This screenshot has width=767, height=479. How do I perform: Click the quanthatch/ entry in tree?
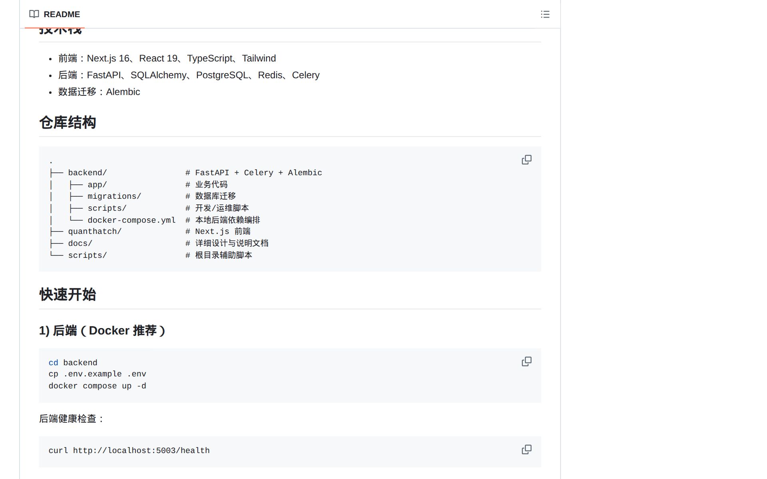coord(95,232)
